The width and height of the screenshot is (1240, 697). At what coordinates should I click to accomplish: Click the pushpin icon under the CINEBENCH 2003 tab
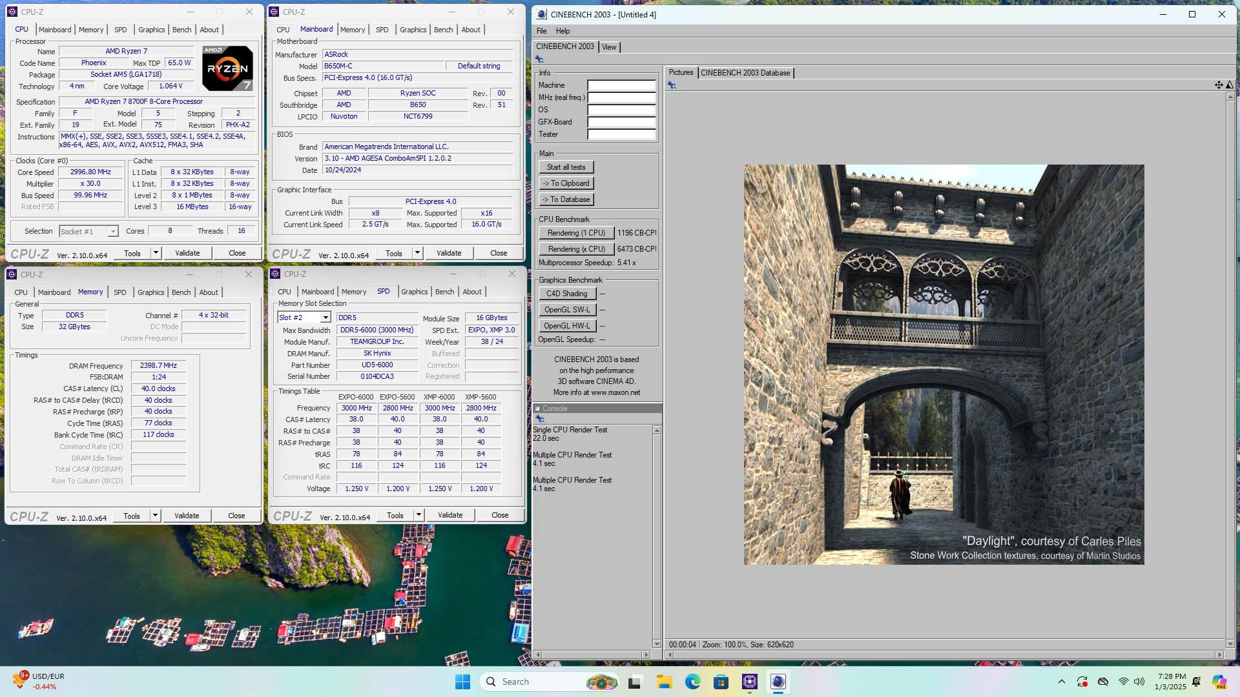[539, 59]
